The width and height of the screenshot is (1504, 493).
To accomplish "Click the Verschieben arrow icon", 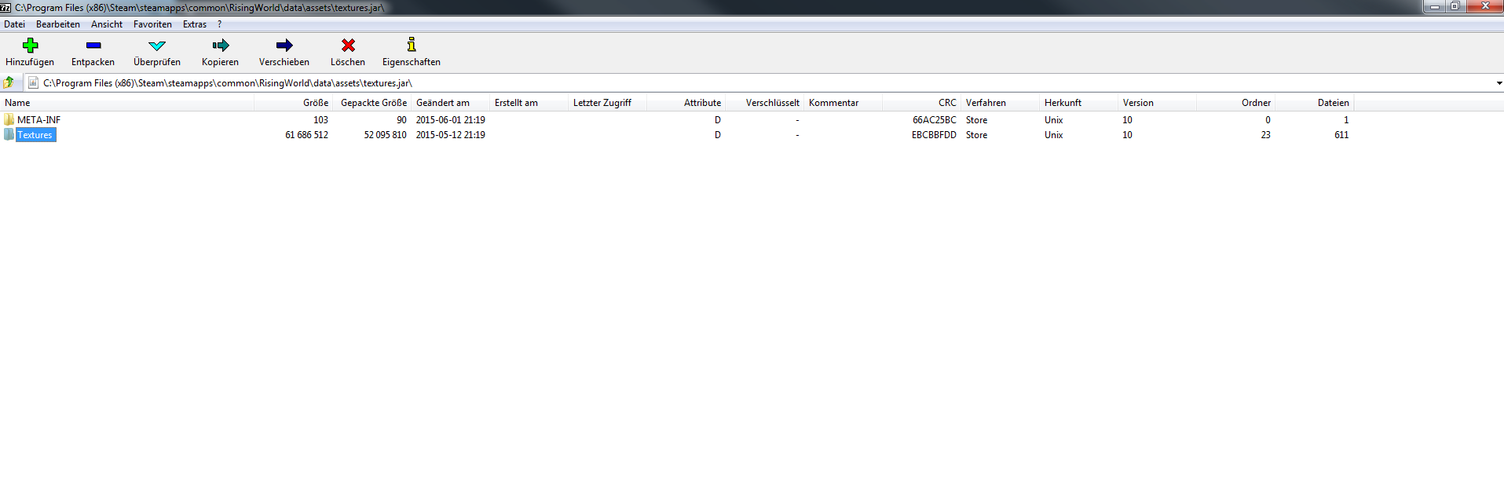I will point(284,46).
